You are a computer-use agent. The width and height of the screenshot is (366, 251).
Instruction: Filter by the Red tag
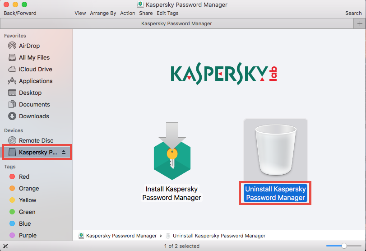click(24, 177)
